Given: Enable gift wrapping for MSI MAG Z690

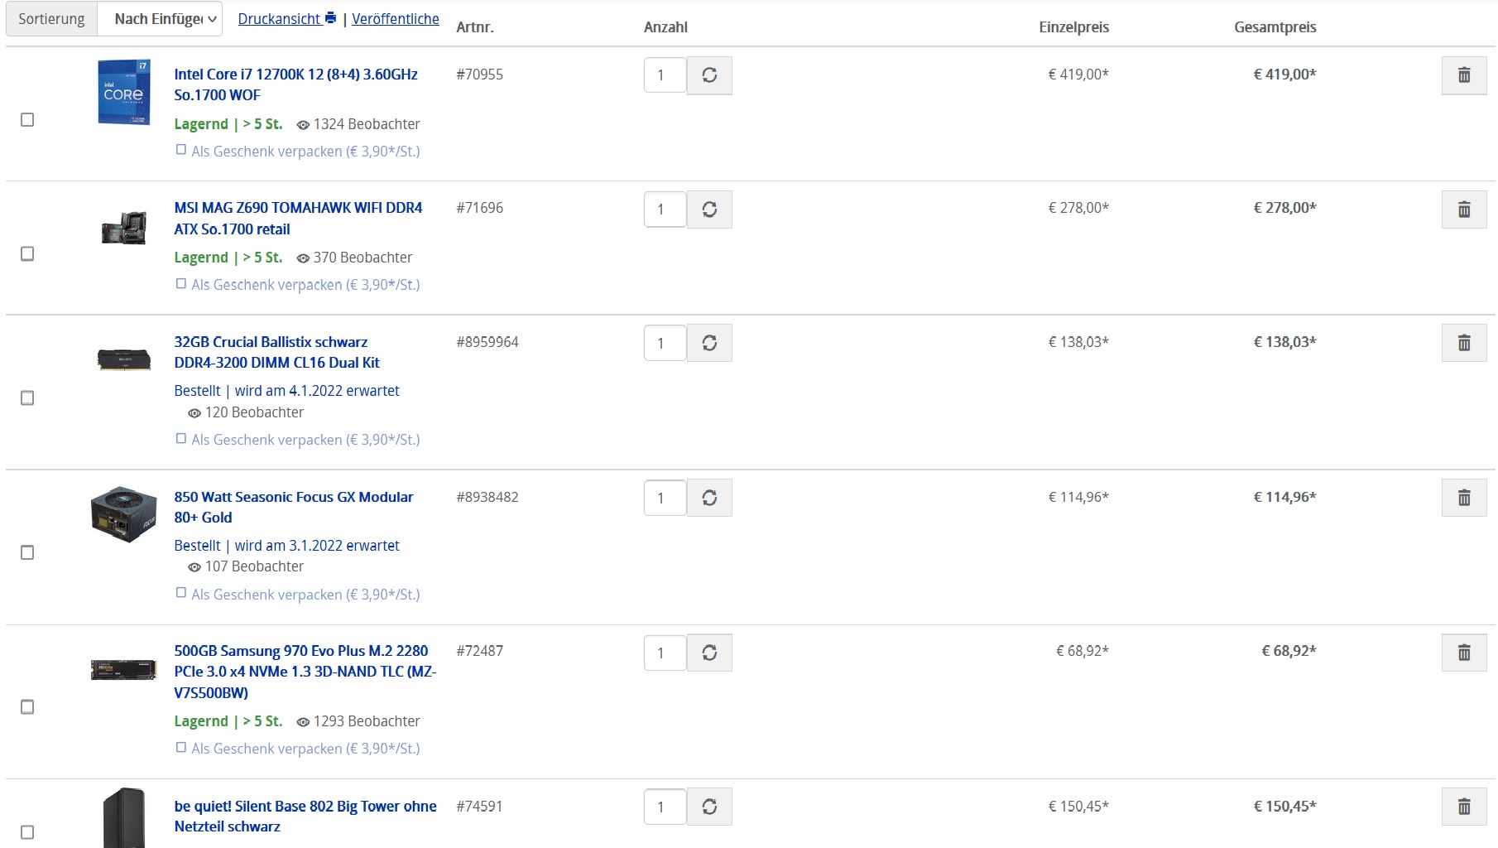Looking at the screenshot, I should (181, 284).
